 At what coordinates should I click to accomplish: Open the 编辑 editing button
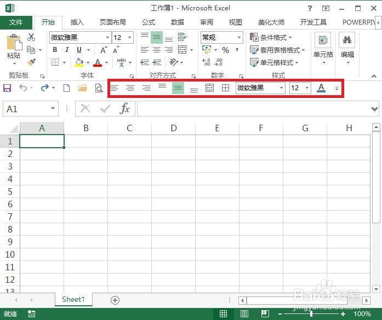coord(347,48)
